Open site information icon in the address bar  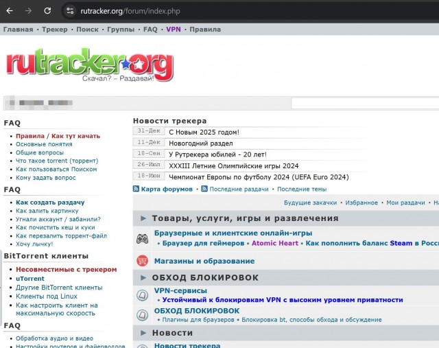70,11
